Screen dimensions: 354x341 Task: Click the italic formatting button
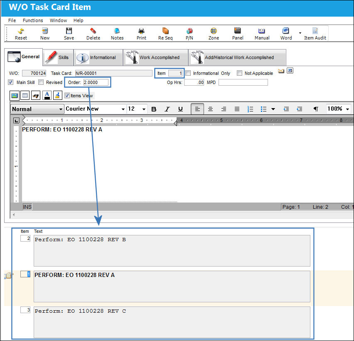tap(167, 109)
